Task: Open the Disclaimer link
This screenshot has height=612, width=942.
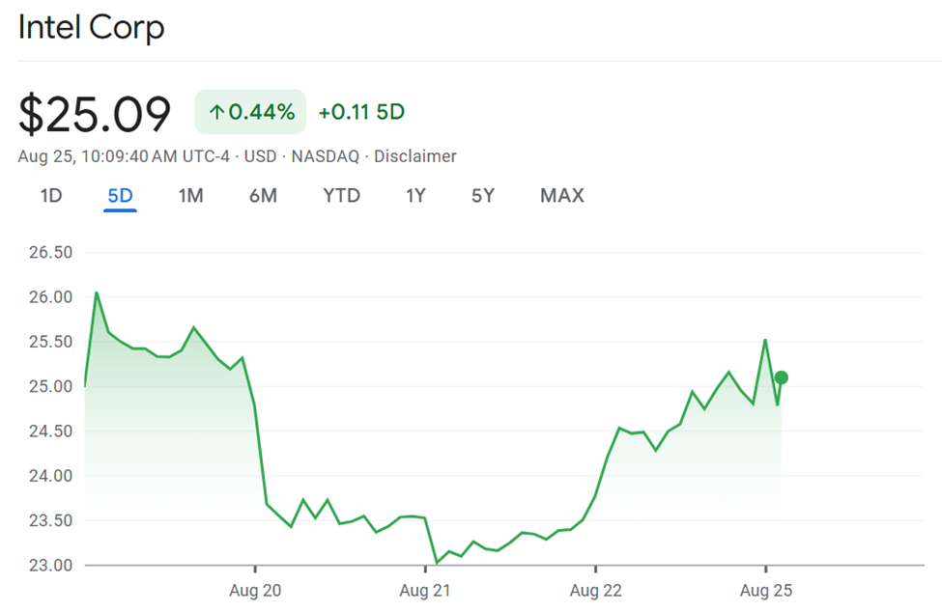Action: (415, 156)
